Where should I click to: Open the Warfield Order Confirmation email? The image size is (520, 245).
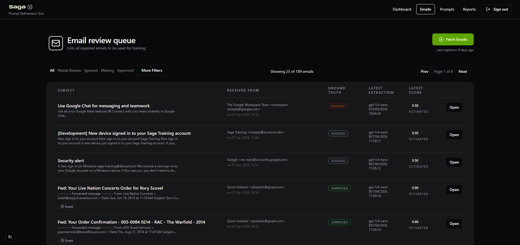pyautogui.click(x=454, y=224)
